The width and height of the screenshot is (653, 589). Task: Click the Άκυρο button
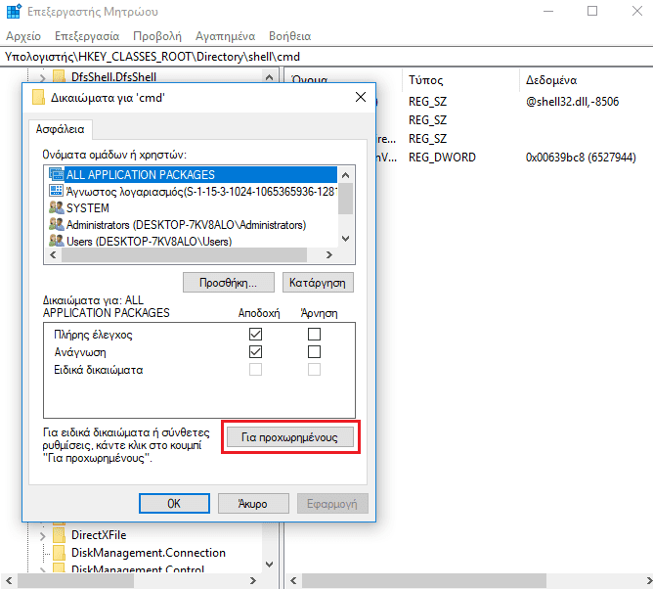(253, 504)
